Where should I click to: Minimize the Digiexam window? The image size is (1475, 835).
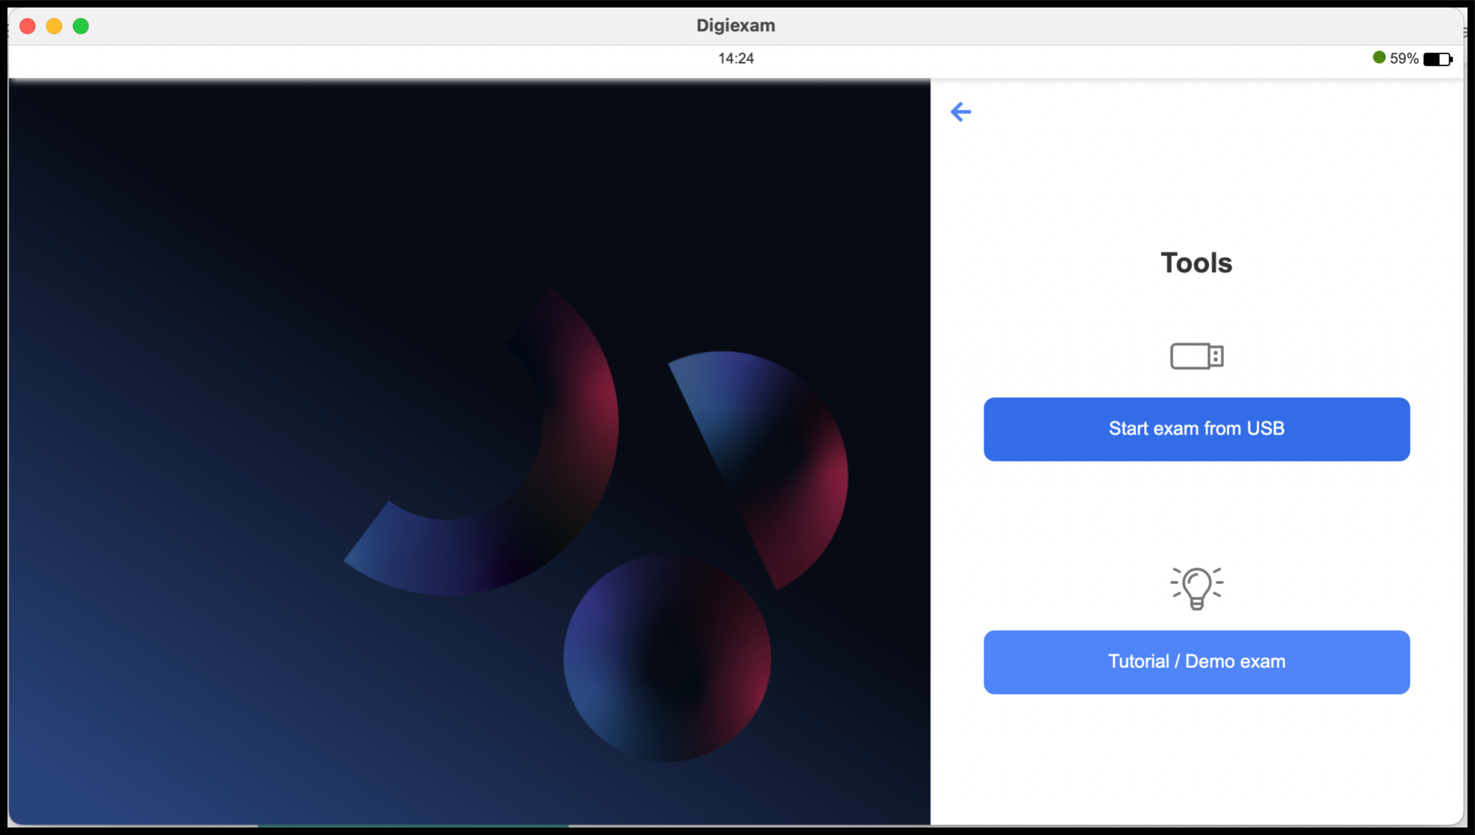point(54,26)
